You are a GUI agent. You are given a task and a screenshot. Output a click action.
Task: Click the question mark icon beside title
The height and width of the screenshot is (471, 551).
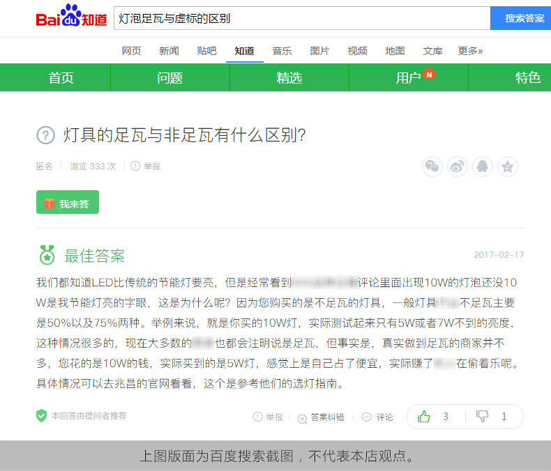(45, 135)
